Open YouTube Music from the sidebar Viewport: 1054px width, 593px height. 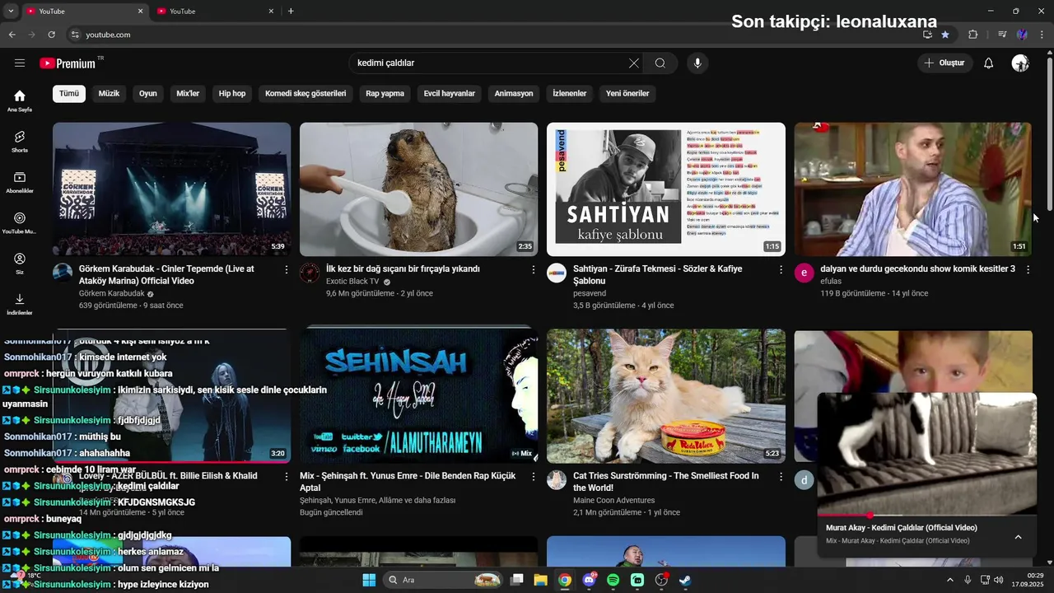[20, 222]
